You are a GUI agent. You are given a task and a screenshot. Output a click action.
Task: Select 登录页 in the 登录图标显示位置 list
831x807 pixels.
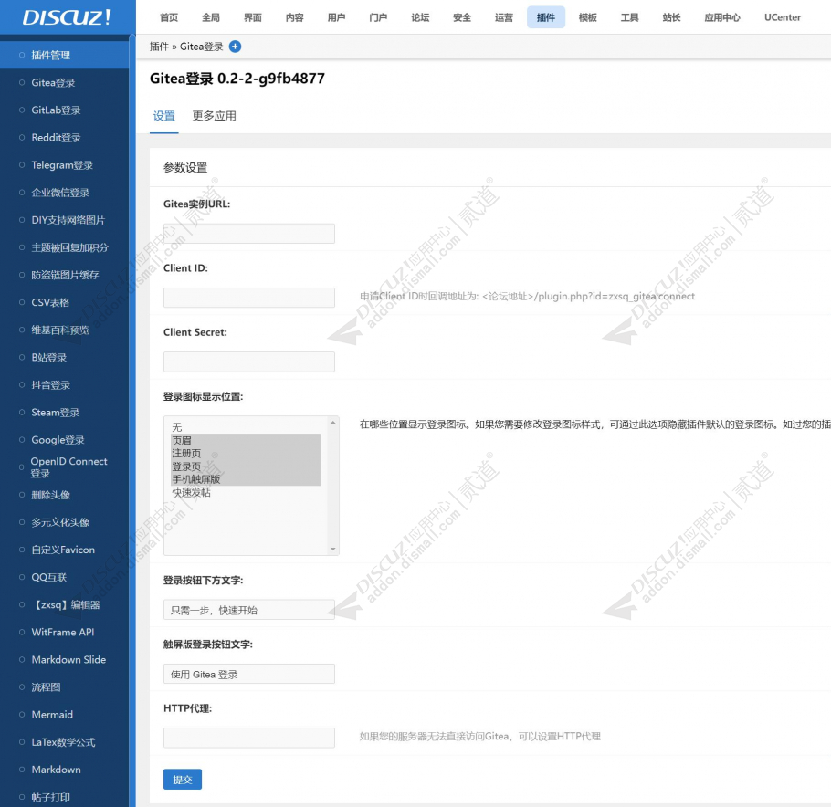click(x=246, y=466)
